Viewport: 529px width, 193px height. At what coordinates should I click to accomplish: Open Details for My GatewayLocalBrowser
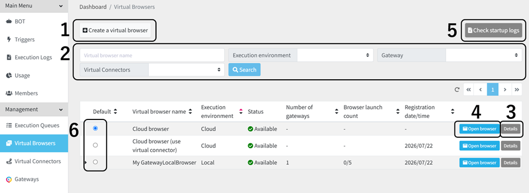click(x=510, y=163)
